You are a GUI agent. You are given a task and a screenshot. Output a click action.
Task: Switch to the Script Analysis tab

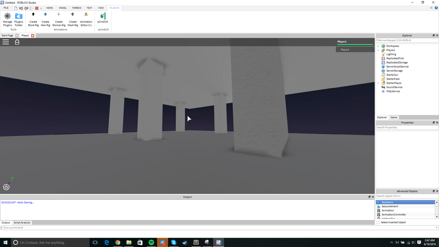click(21, 222)
